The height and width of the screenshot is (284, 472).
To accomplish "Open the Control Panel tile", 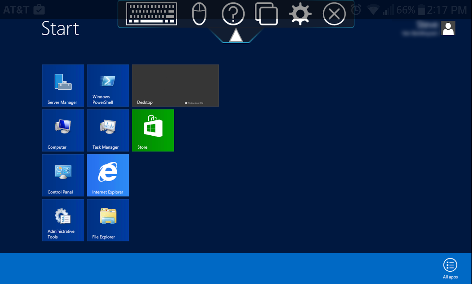I will [x=63, y=175].
